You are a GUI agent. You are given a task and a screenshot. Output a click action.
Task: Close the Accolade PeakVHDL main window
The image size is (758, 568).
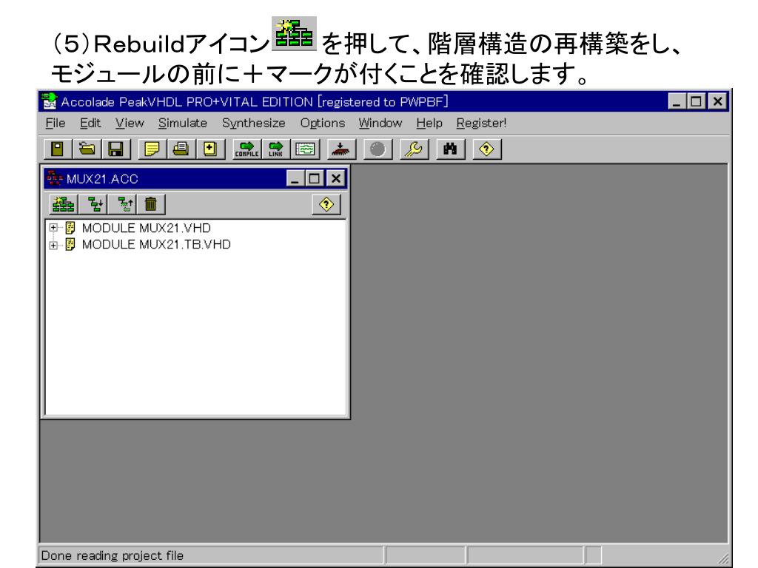[718, 101]
